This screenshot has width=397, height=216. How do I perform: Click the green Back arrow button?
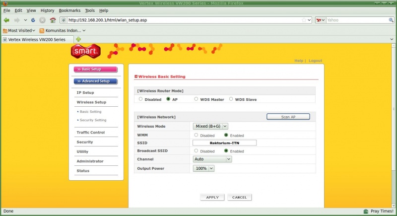[x=6, y=20]
